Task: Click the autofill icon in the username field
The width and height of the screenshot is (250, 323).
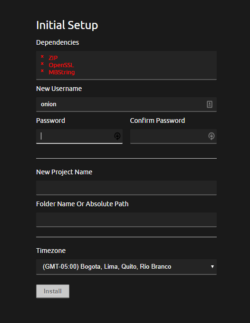Action: tap(210, 104)
